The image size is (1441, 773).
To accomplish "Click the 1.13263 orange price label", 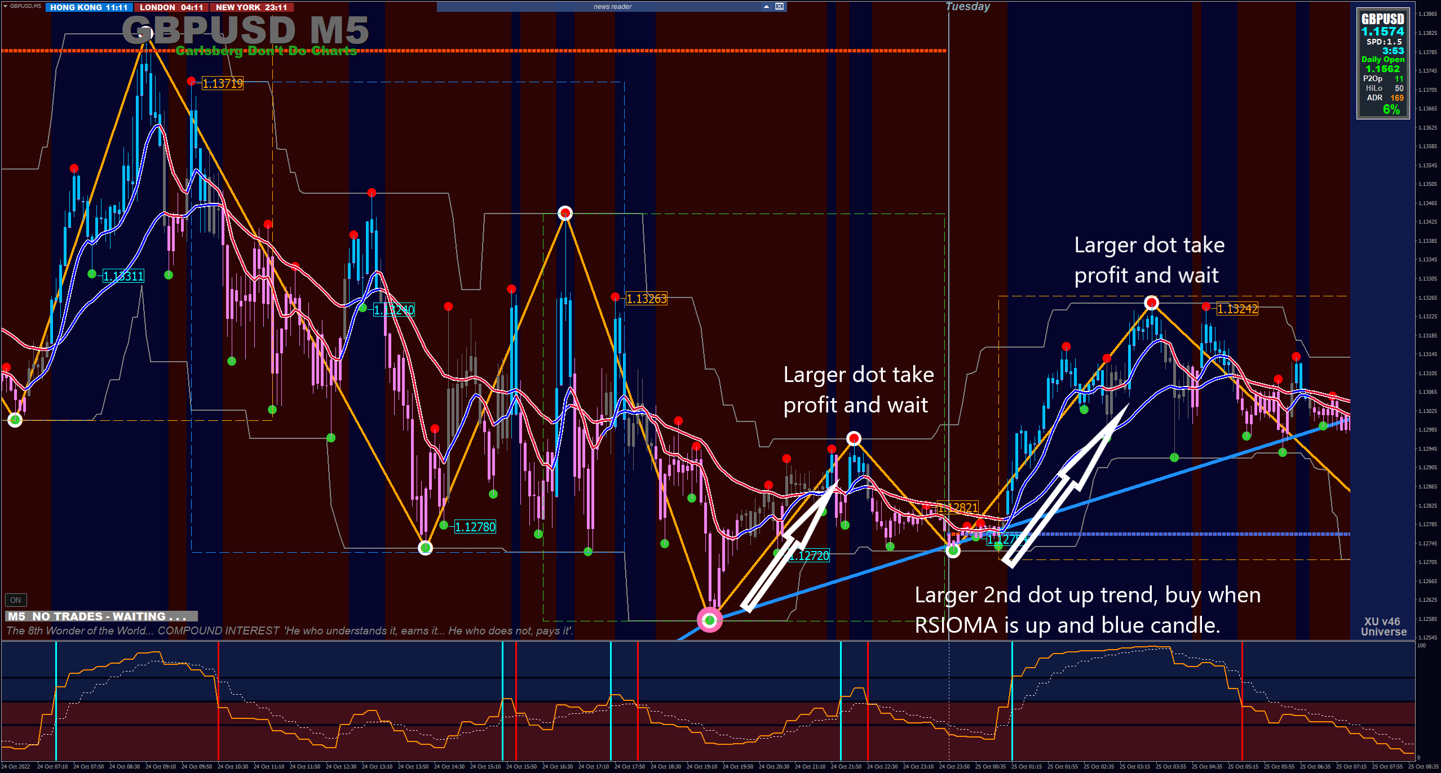I will pos(647,299).
